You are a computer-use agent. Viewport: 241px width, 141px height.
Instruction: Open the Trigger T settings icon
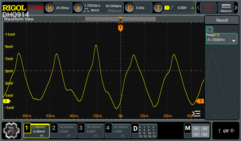158,8
